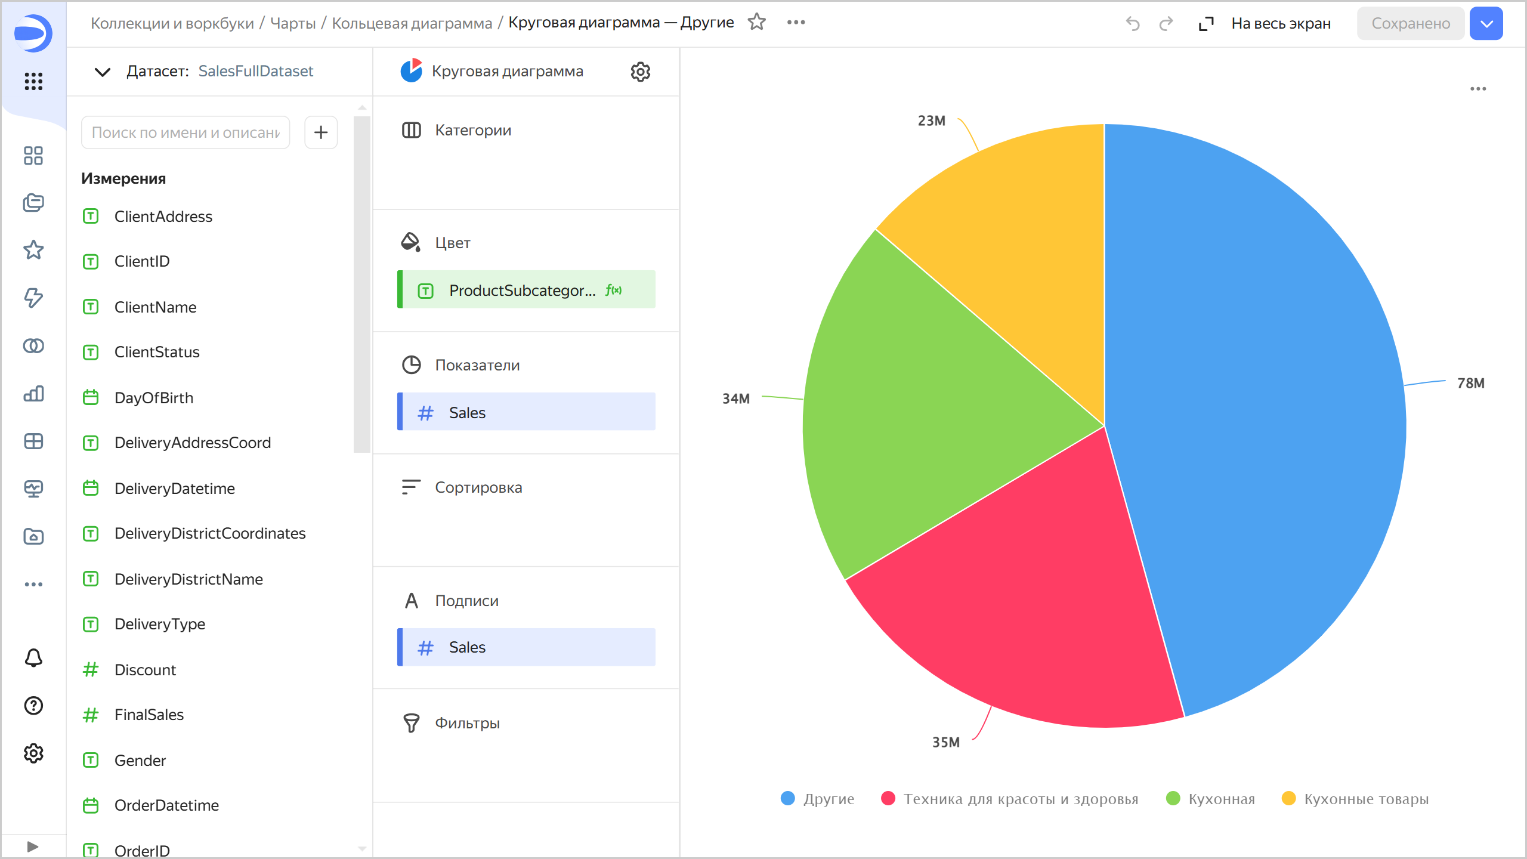1527x859 pixels.
Task: Select the Dashboards monitor icon in the sidebar
Action: [33, 489]
